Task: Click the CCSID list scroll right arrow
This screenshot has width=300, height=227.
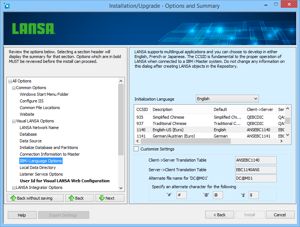Action: click(281, 141)
